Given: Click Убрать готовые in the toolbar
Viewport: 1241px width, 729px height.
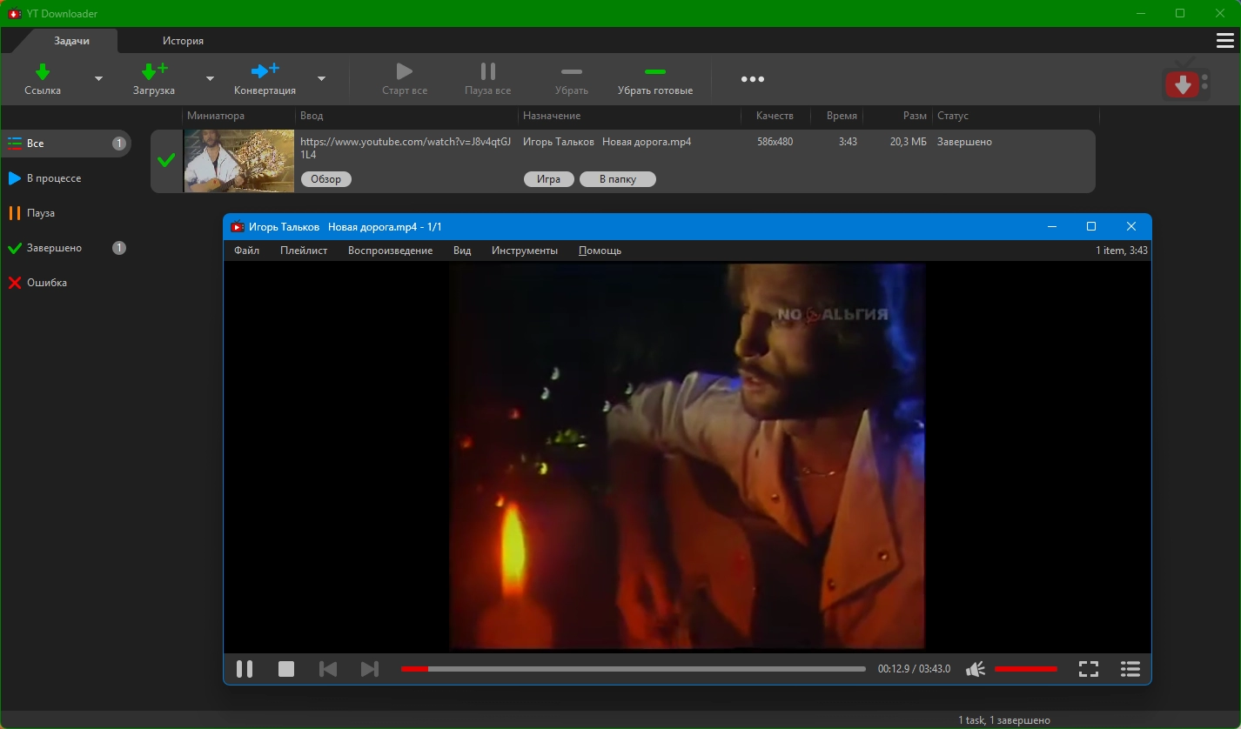Looking at the screenshot, I should (654, 80).
